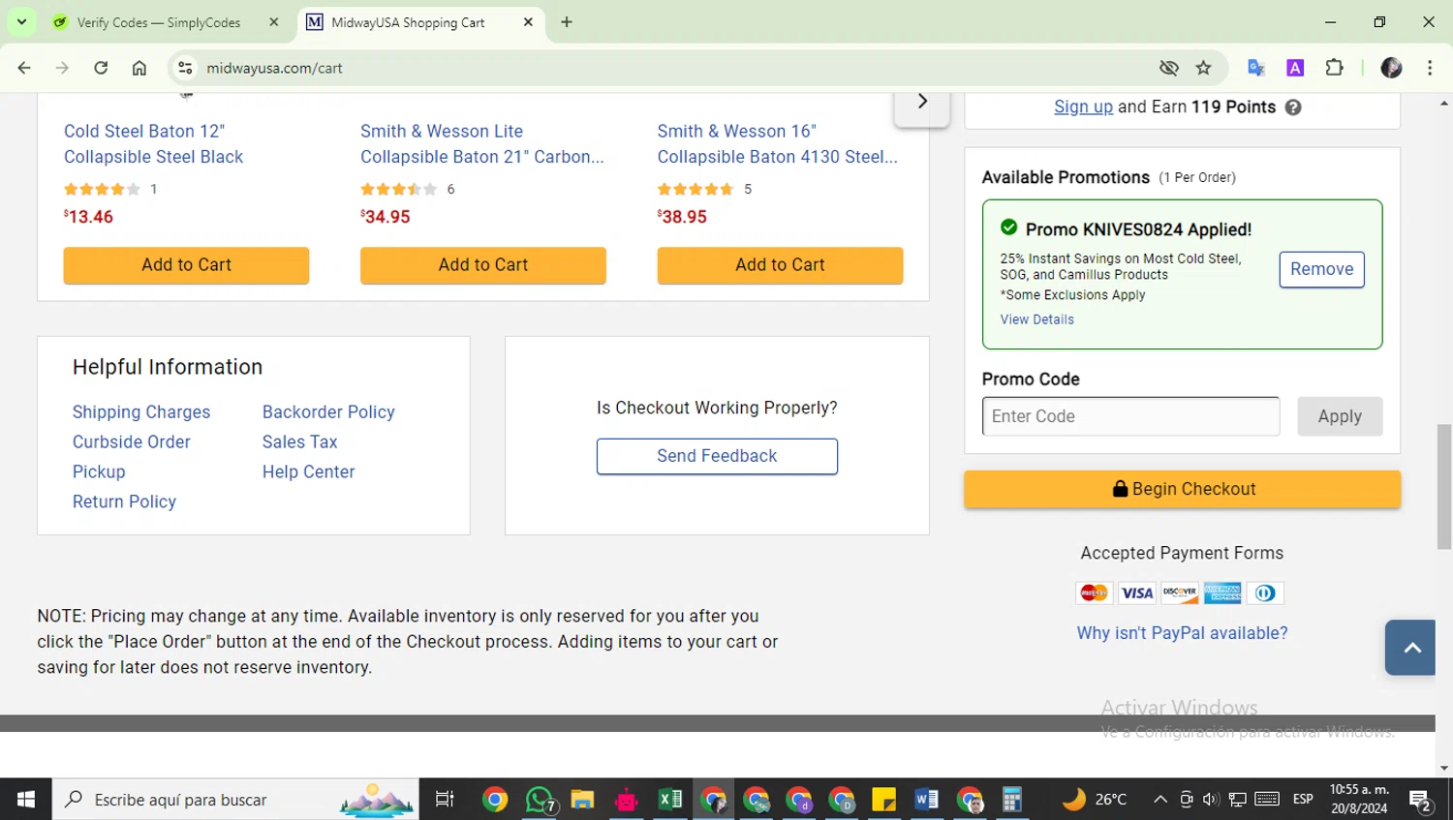The width and height of the screenshot is (1453, 820).
Task: Open Chrome's three-dot menu
Action: pyautogui.click(x=1430, y=68)
